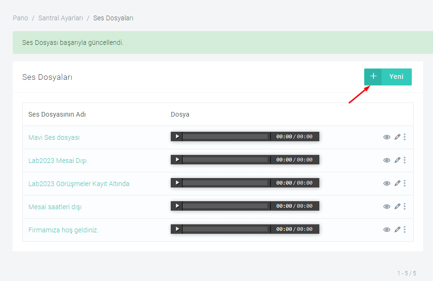Edit Mavi Ses dosyası with pencil icon
This screenshot has height=281, width=433.
pyautogui.click(x=397, y=137)
